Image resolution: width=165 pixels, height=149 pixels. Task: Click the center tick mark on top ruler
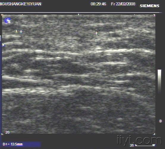point(78,14)
